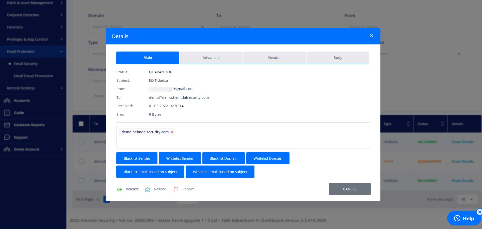Click the Report text link
The width and height of the screenshot is (482, 229).
(x=188, y=189)
